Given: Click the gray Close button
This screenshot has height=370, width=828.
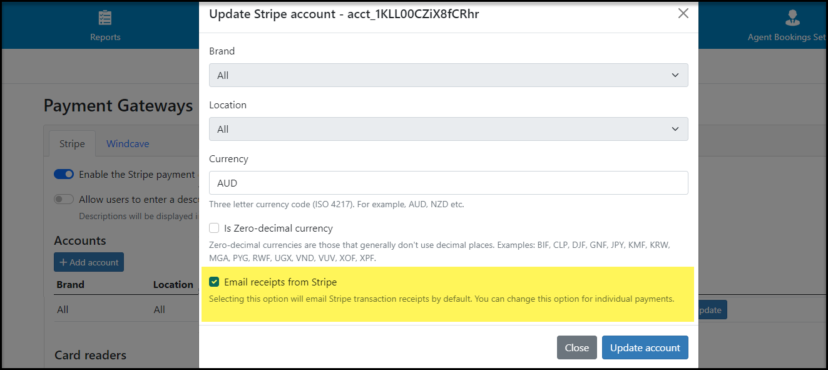Looking at the screenshot, I should 577,347.
